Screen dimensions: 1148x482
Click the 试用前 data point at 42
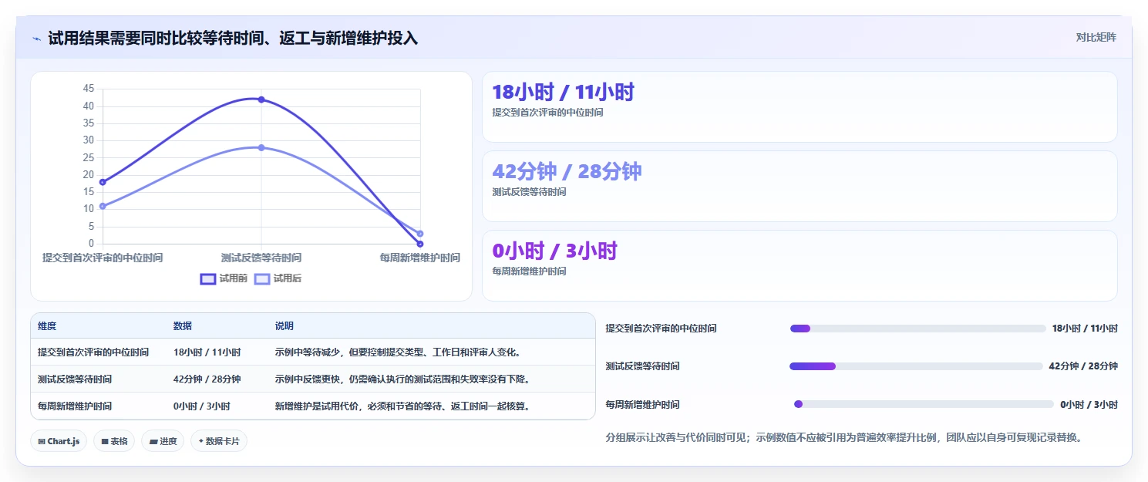coord(261,99)
